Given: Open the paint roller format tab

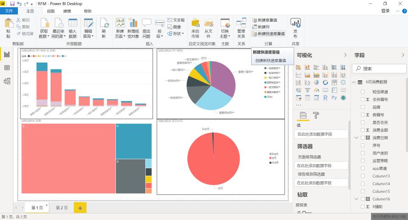Looking at the screenshot, I should (316, 115).
